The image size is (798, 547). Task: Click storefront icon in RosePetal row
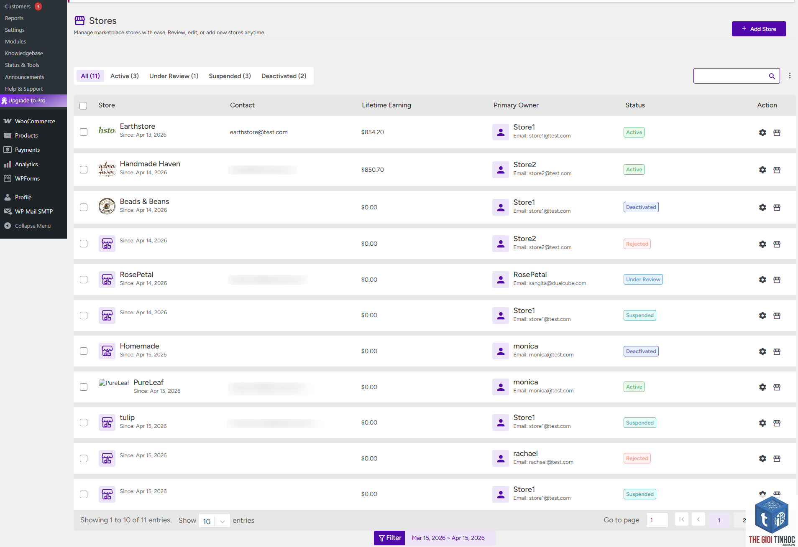777,280
